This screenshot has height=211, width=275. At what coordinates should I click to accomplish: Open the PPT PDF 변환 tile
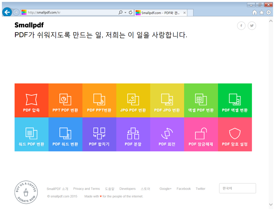[66, 100]
